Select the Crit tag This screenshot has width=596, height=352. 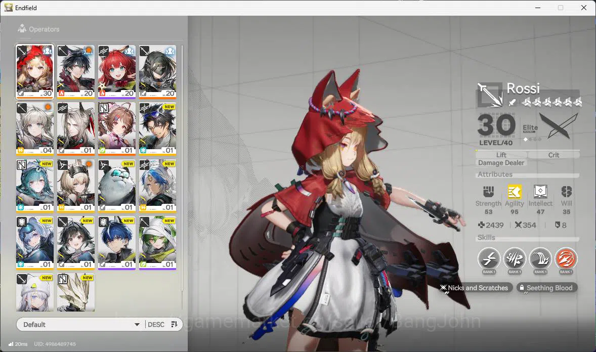pos(554,155)
